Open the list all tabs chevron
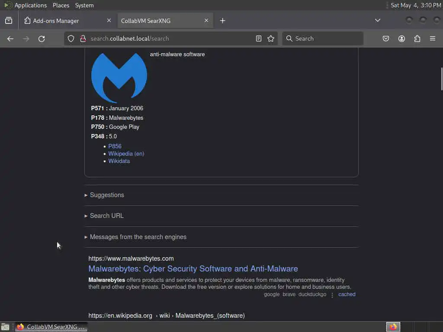Screen dimensions: 443x332 coord(377,20)
